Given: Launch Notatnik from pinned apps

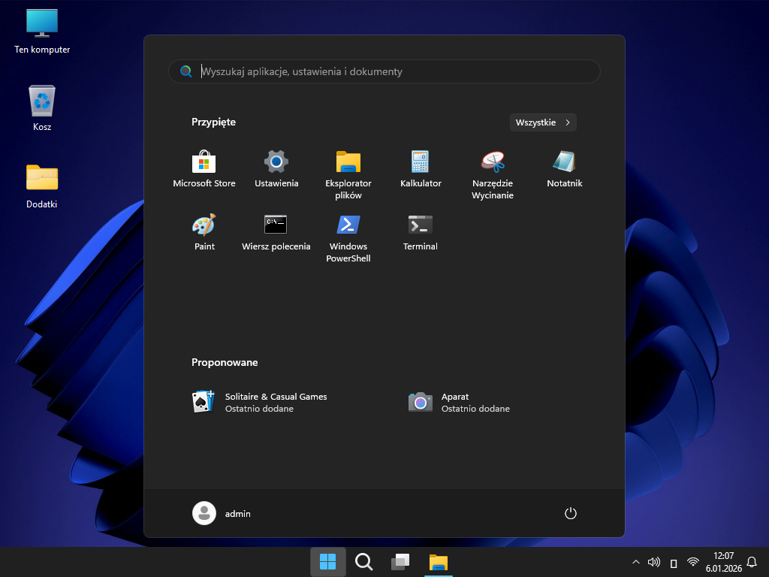Looking at the screenshot, I should pyautogui.click(x=565, y=169).
